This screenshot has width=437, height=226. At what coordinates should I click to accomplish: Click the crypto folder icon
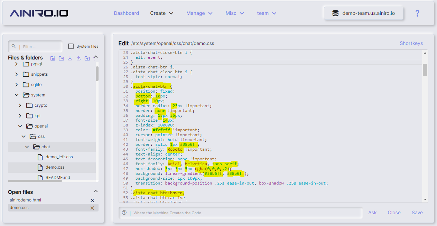[29, 105]
